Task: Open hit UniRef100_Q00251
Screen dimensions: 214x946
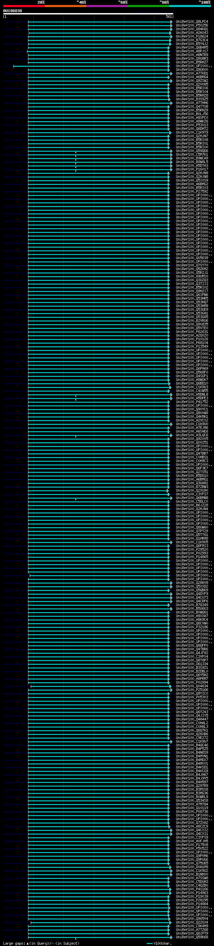Action: pos(192,443)
